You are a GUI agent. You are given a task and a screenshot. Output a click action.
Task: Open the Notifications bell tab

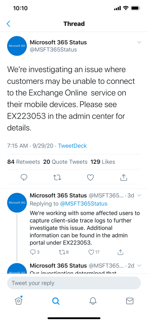92,301
